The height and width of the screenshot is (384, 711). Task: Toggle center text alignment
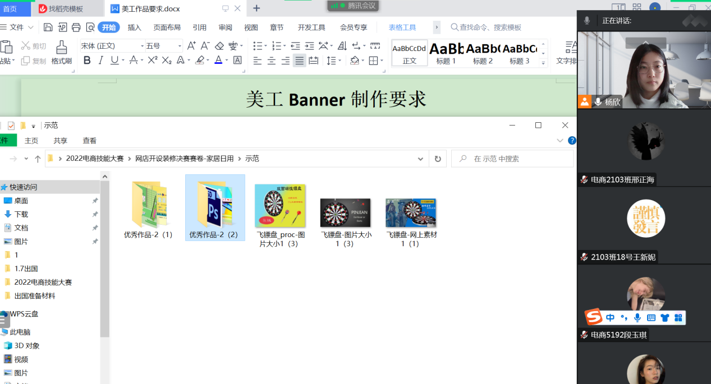pyautogui.click(x=272, y=61)
